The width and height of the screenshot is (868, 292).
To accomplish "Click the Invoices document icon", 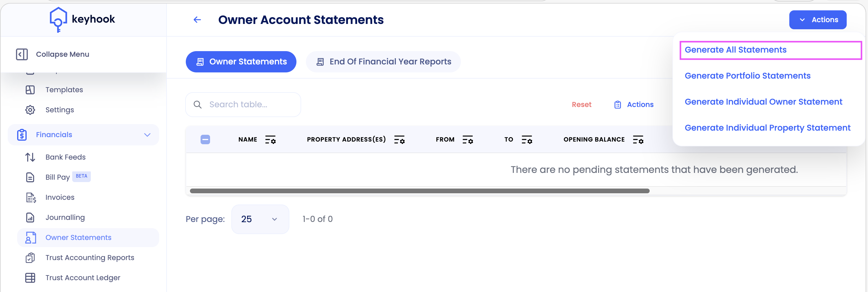I will [31, 197].
